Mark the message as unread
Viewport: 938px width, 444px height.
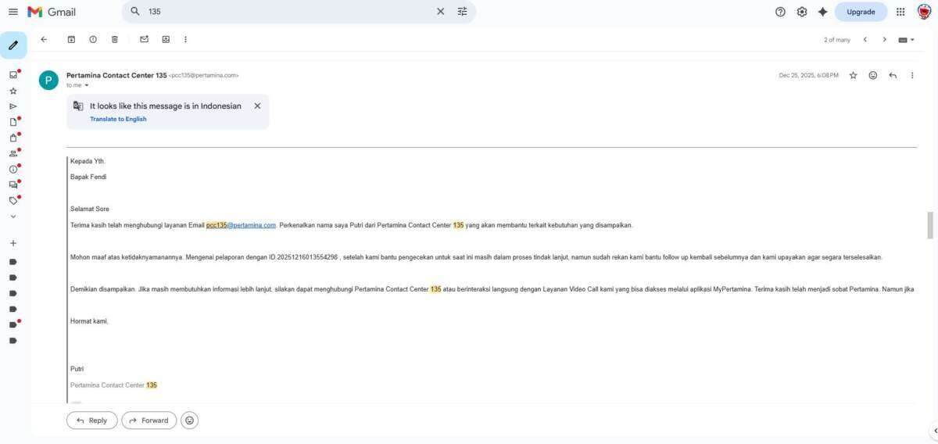tap(144, 39)
